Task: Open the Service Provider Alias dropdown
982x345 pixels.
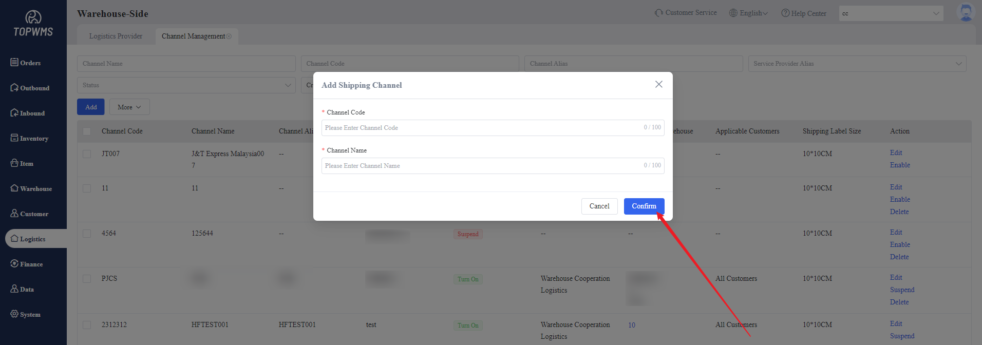Action: [x=857, y=64]
